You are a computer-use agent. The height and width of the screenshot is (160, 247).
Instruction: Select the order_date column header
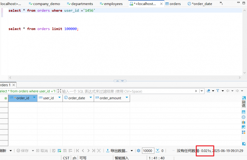[78, 98]
